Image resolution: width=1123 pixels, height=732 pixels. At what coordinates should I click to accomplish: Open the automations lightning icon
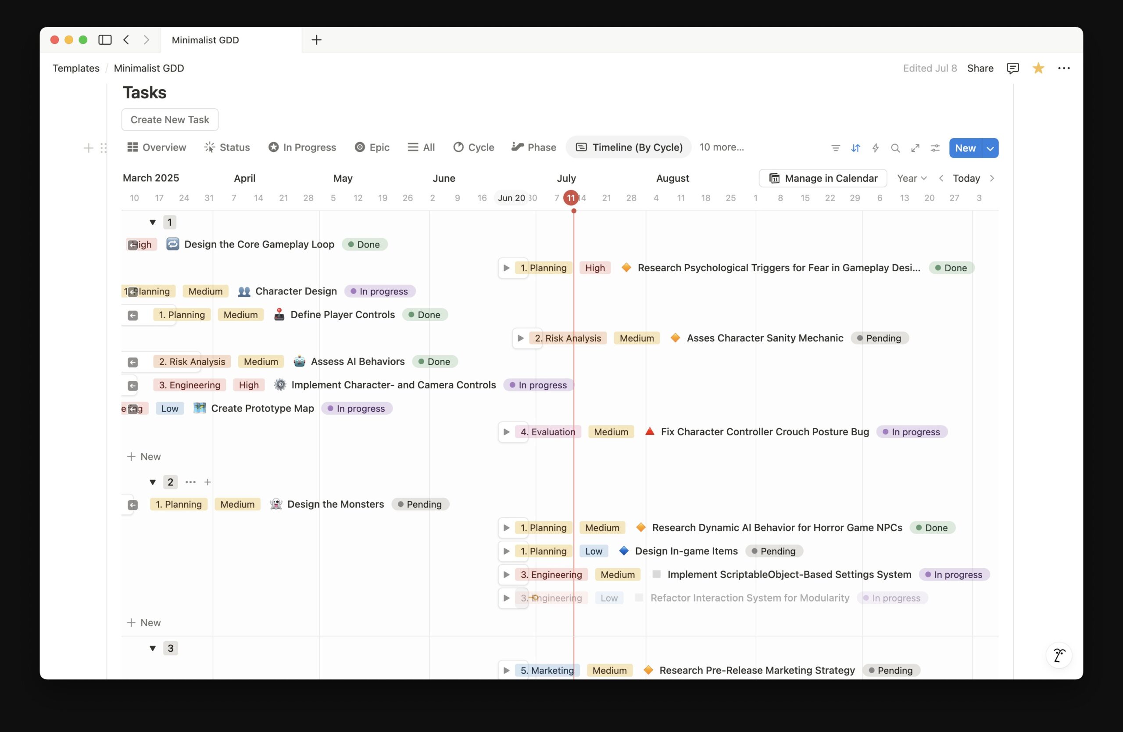pyautogui.click(x=875, y=148)
